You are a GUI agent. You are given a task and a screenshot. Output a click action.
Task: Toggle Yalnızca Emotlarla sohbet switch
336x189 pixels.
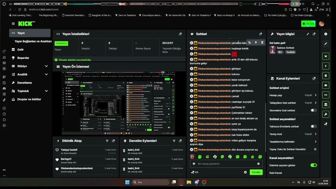click(314, 126)
